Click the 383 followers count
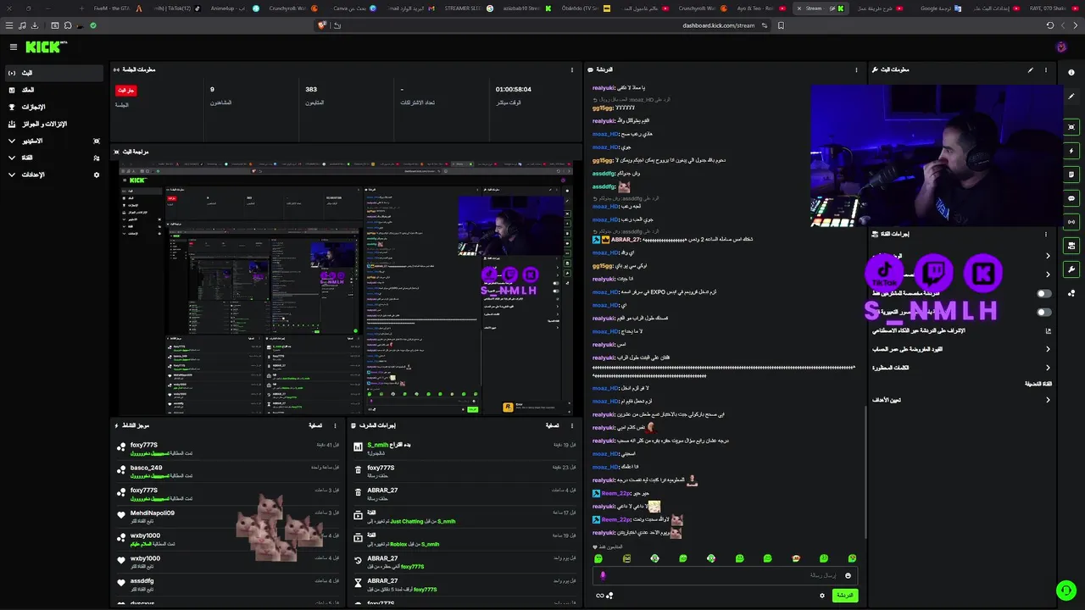Image resolution: width=1085 pixels, height=610 pixels. click(x=311, y=89)
